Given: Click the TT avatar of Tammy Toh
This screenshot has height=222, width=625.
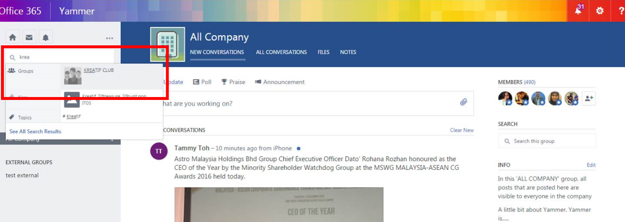Looking at the screenshot, I should pos(159,151).
